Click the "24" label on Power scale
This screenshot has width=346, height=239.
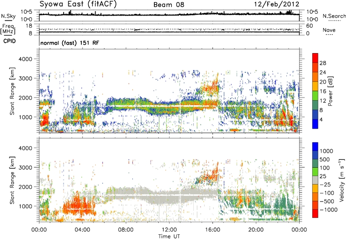coord(323,72)
